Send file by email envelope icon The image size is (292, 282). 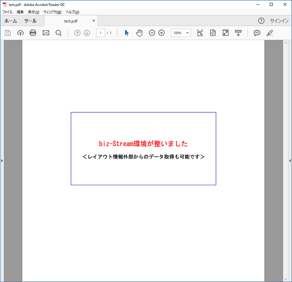46,33
